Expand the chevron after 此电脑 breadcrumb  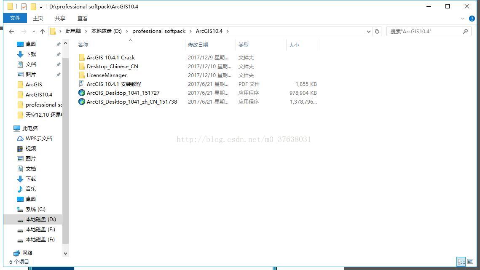tap(86, 31)
